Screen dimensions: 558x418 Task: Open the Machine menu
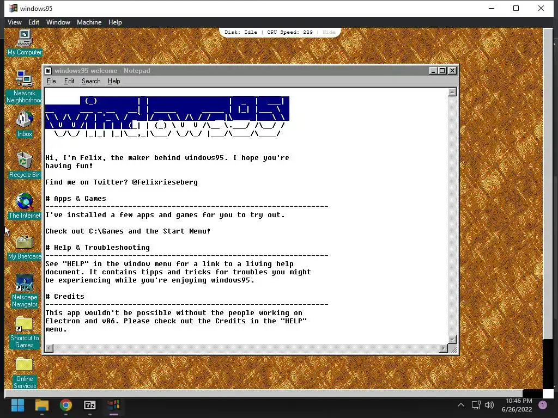point(89,22)
